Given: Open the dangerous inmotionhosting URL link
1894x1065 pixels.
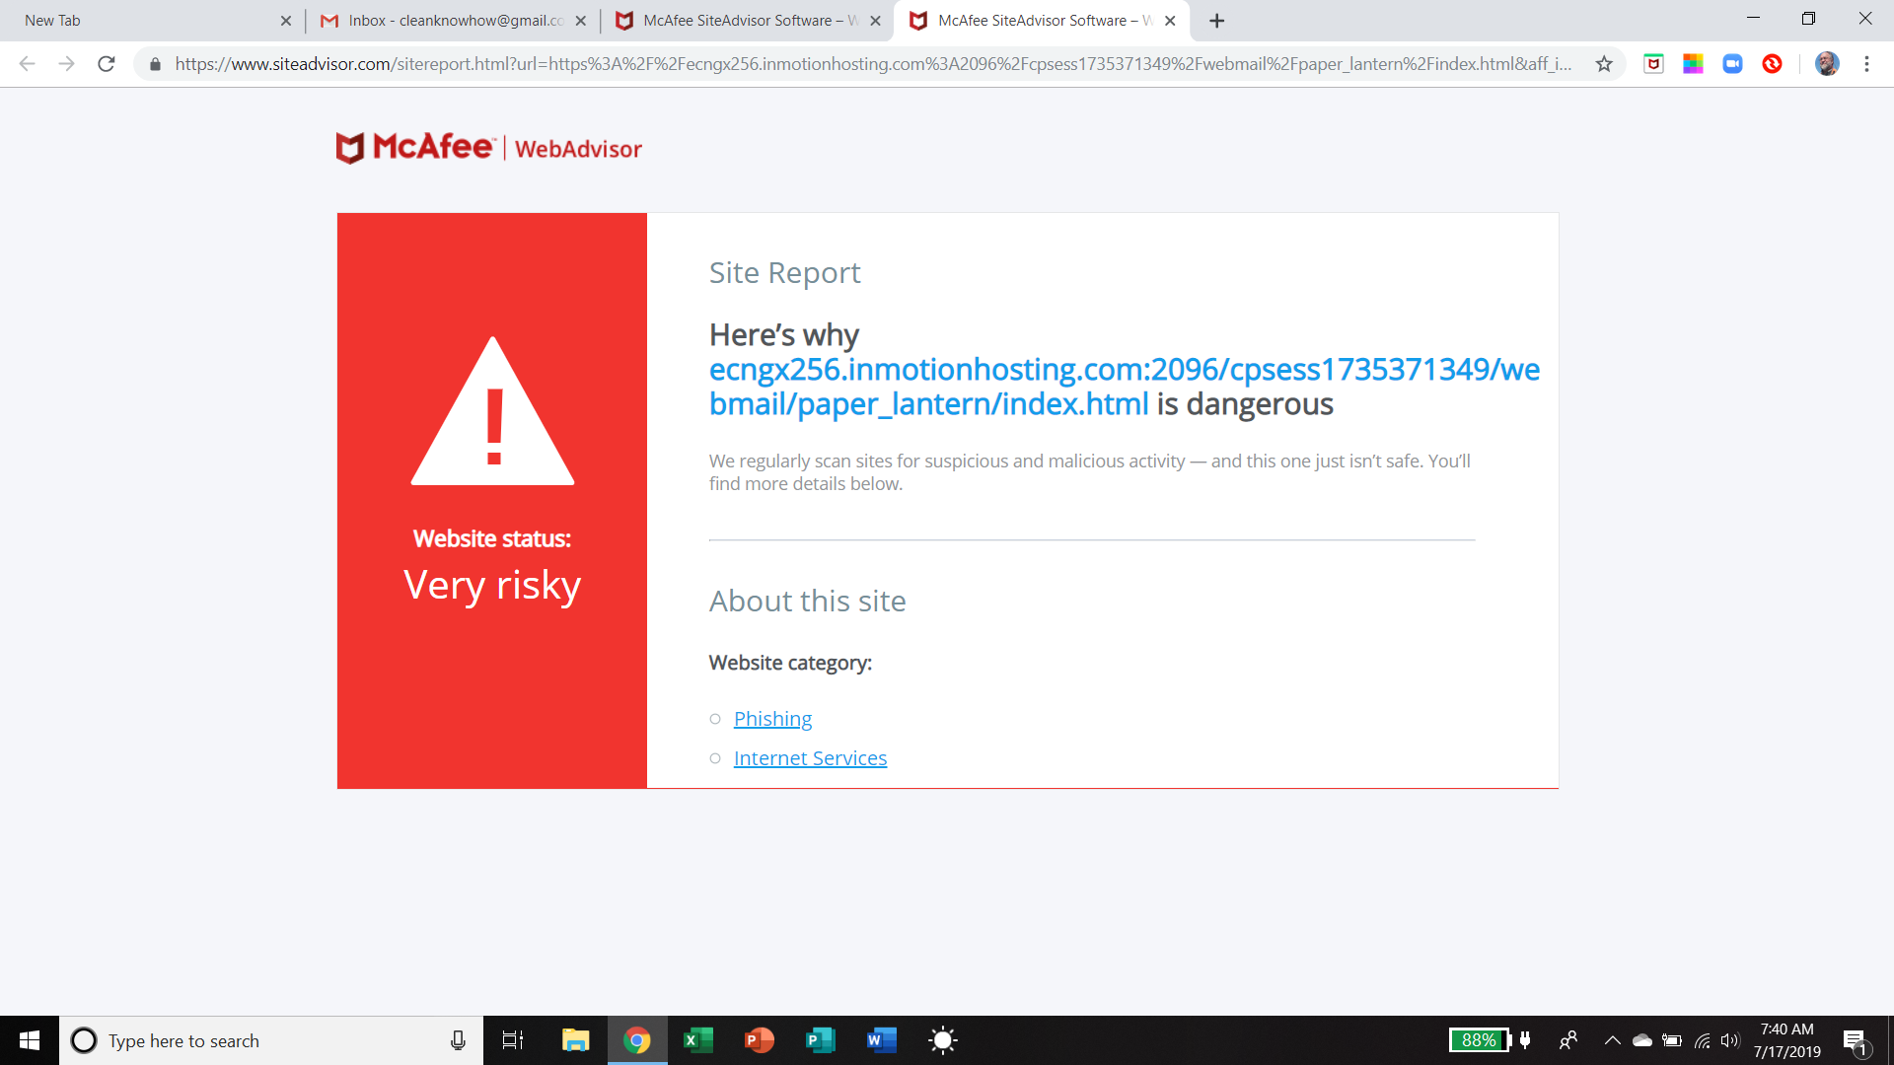Looking at the screenshot, I should pos(1124,387).
